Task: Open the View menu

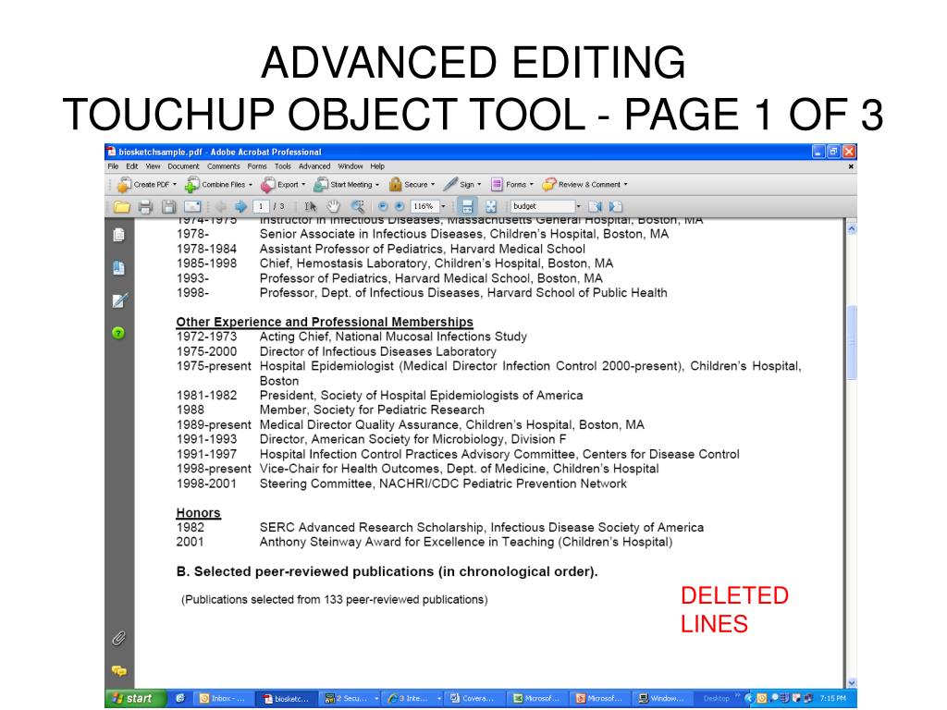Action: pos(153,166)
